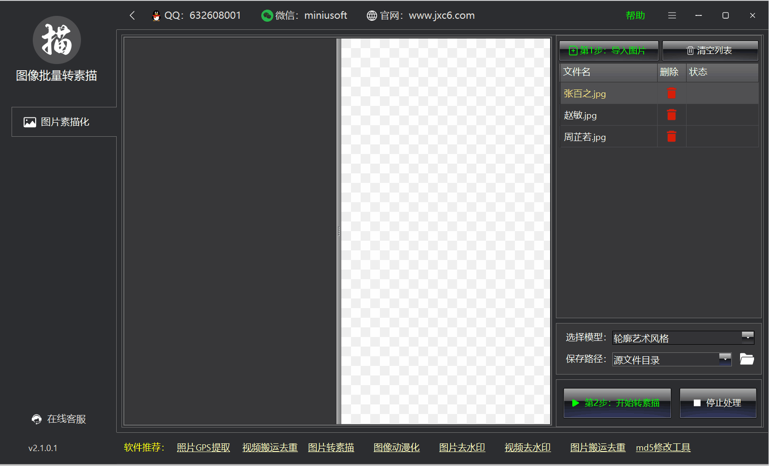Click the 图像批量转素描 title text
The height and width of the screenshot is (466, 769).
(57, 76)
